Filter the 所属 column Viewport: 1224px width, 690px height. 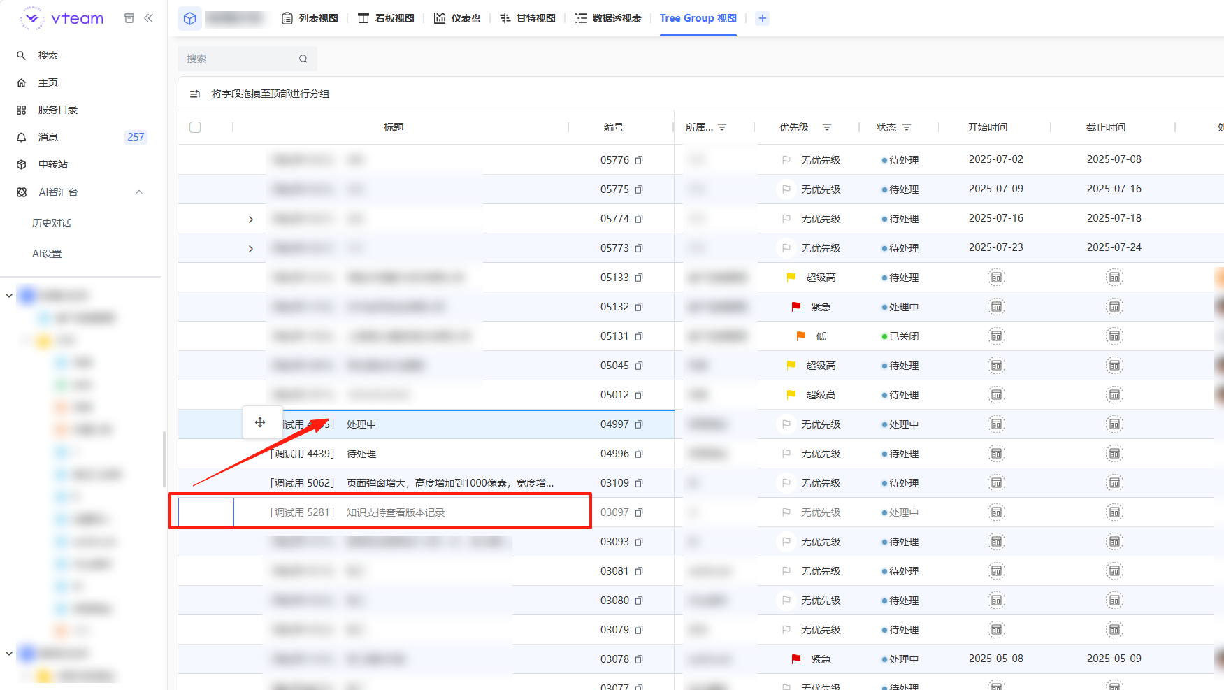point(722,127)
